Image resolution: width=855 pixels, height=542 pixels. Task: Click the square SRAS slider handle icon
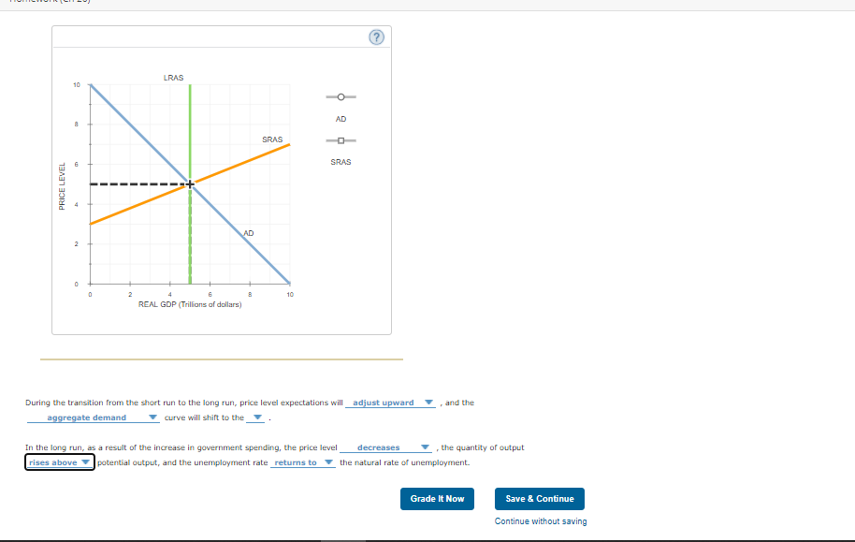[340, 140]
